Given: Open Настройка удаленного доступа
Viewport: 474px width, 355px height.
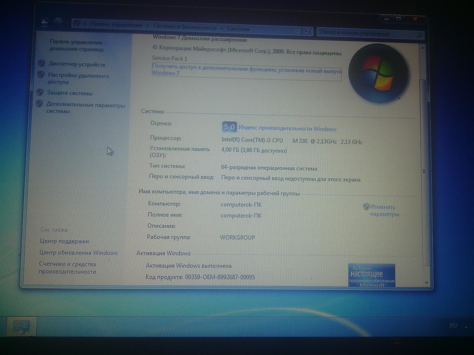Looking at the screenshot, I should coord(78,78).
